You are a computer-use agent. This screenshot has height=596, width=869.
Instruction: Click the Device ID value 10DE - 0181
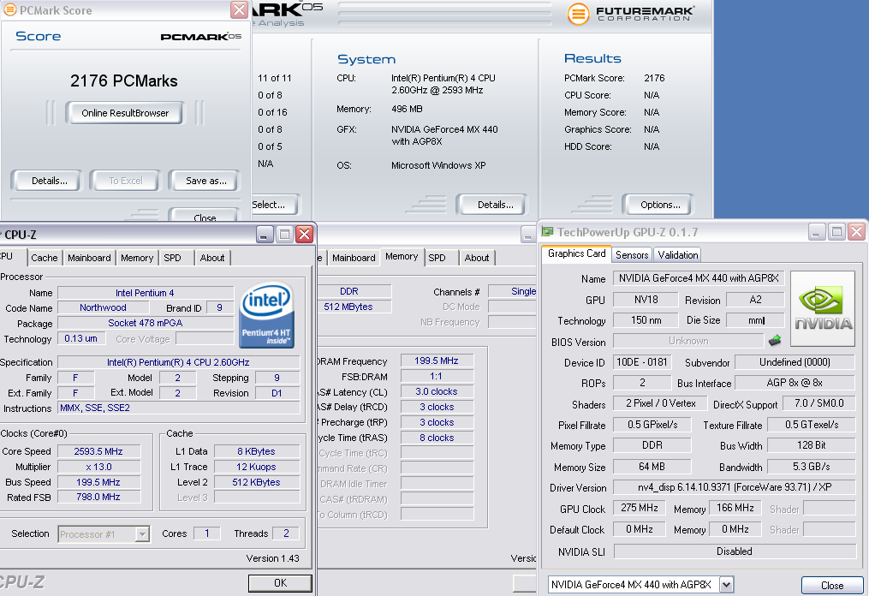[642, 362]
